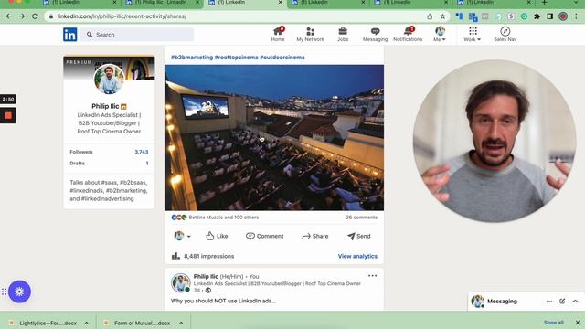585x329 pixels.
Task: Expand the react-as identity dropdown
Action: (182, 236)
